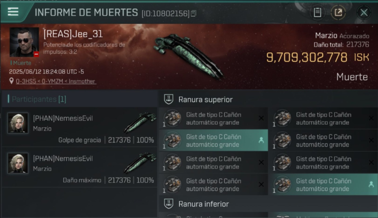The image size is (378, 218).
Task: Open the hamburger menu in the header
Action: click(13, 12)
